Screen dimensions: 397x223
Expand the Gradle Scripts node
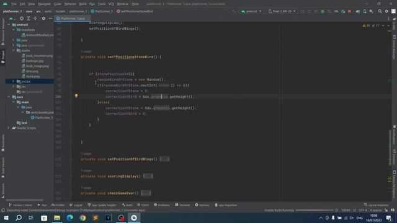point(9,128)
